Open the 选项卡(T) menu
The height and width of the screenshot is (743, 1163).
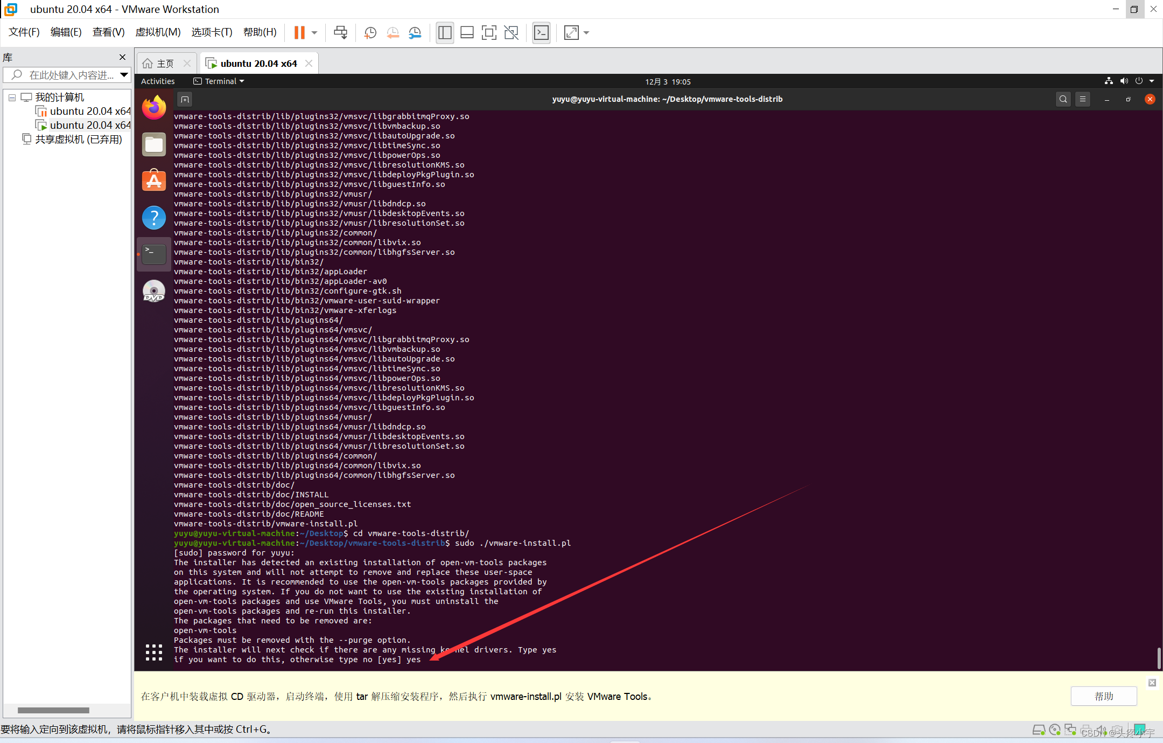tap(212, 32)
